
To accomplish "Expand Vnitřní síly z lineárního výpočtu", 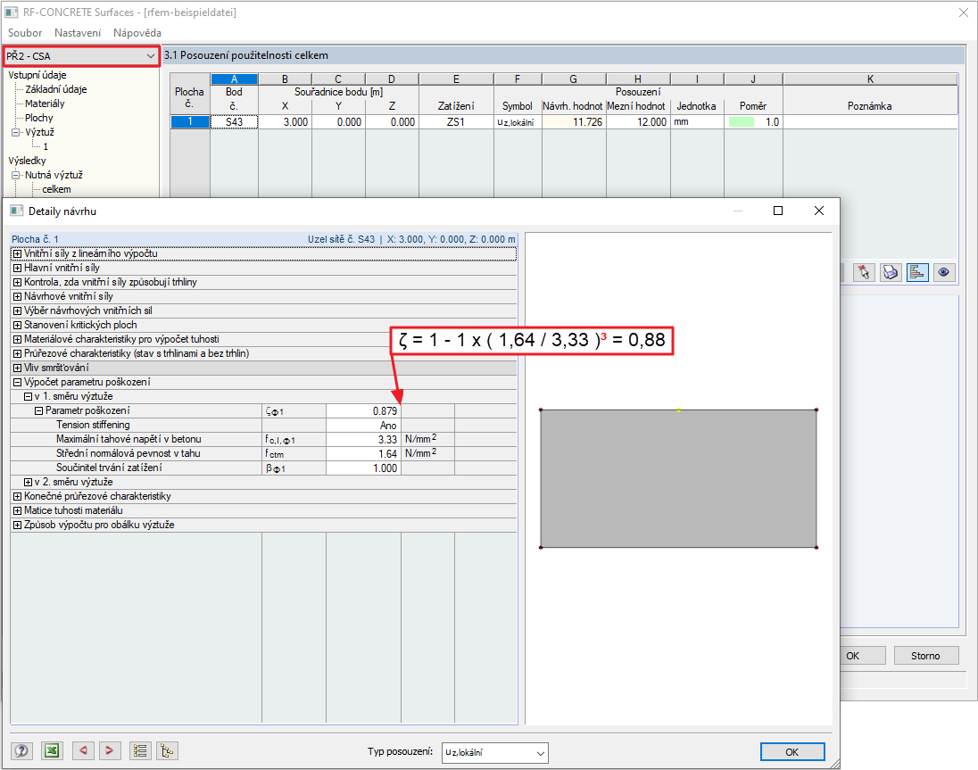I will pos(18,253).
